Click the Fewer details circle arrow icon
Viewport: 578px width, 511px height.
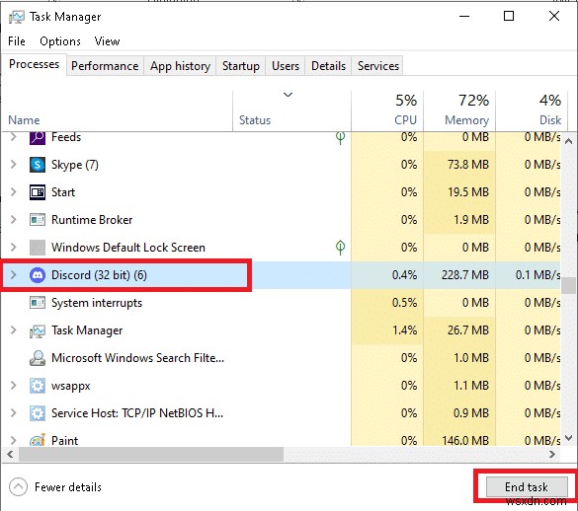pyautogui.click(x=18, y=487)
